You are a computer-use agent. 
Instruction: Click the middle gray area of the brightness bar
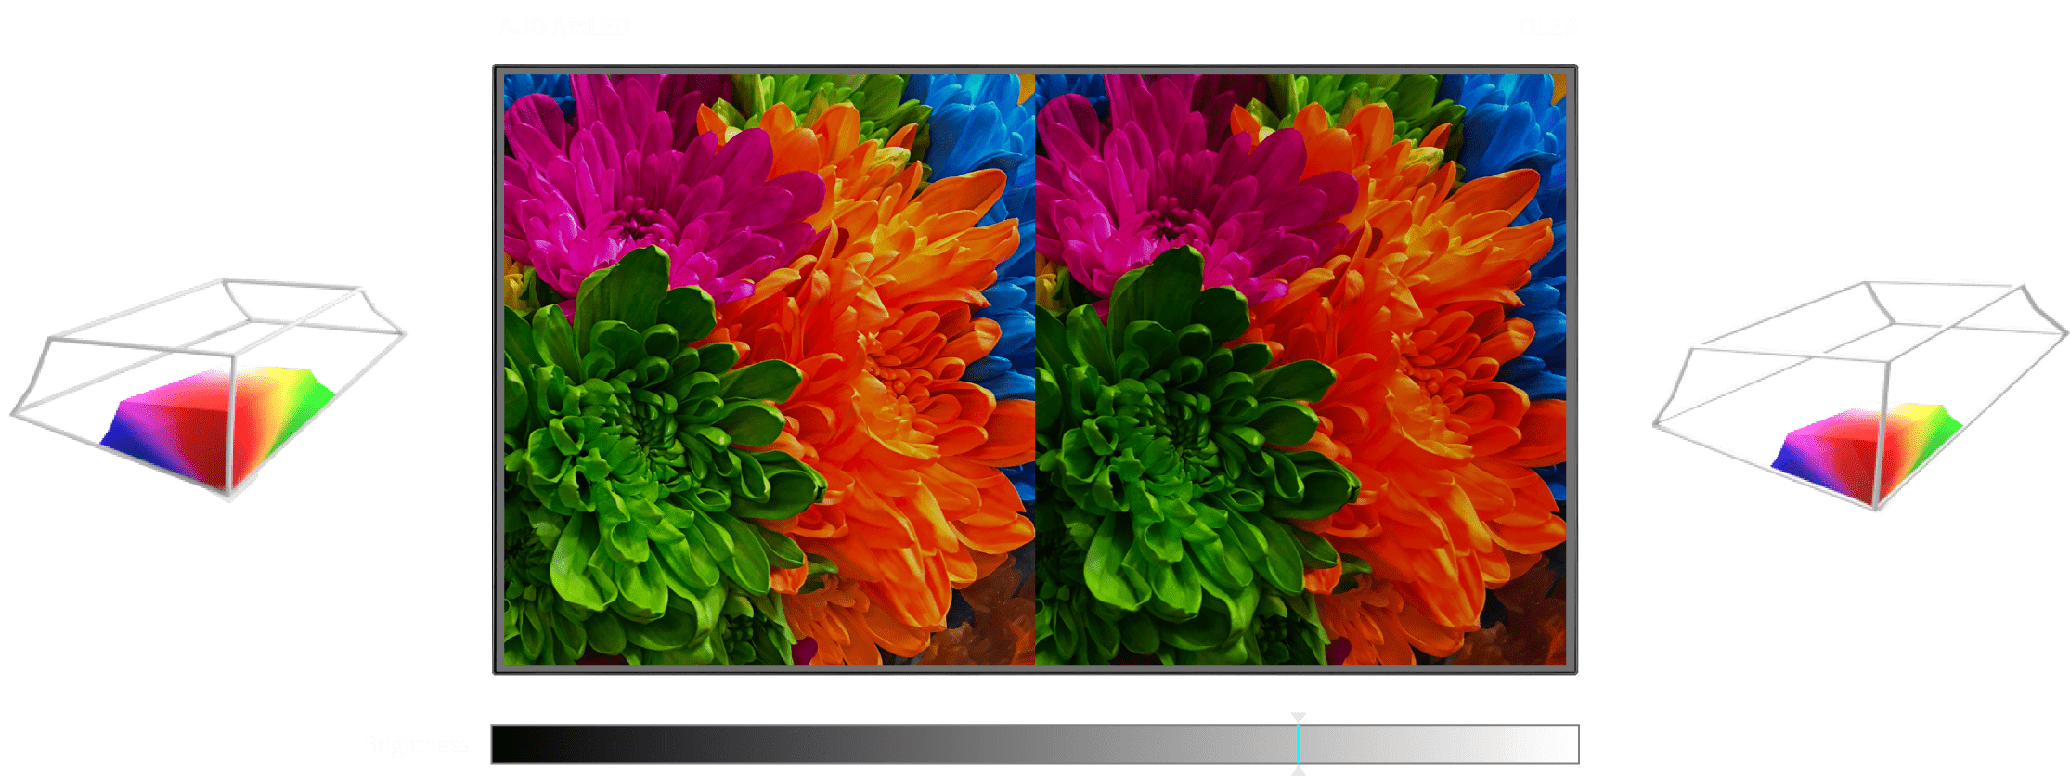point(1034,744)
